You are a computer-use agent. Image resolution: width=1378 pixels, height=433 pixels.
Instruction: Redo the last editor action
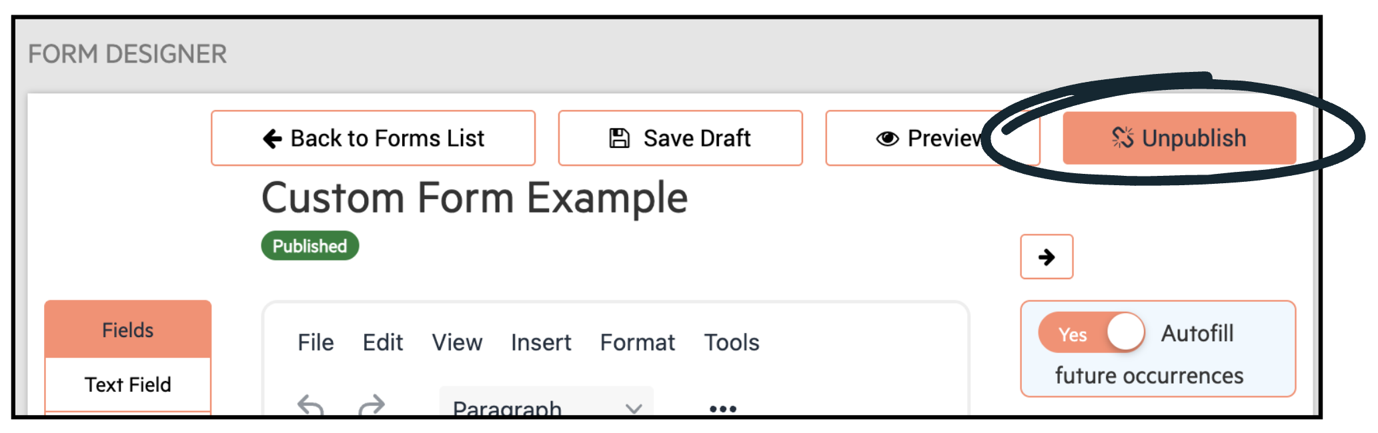click(x=372, y=405)
